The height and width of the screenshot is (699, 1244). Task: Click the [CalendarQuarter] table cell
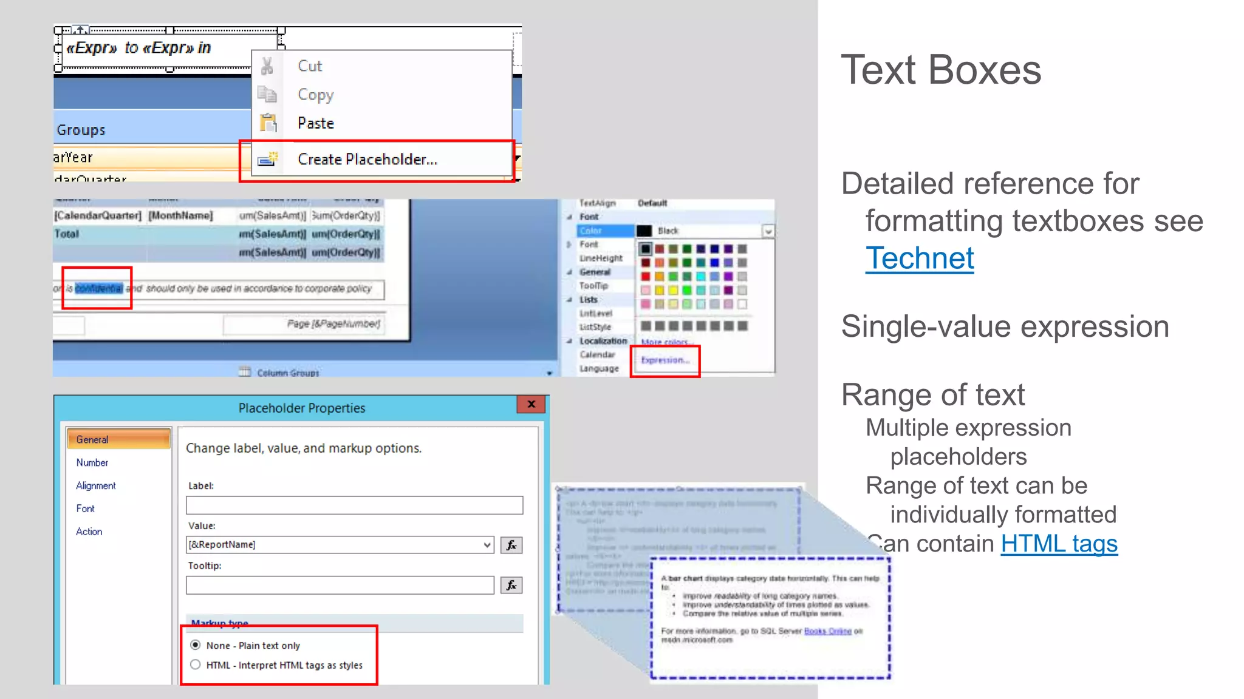click(x=99, y=216)
